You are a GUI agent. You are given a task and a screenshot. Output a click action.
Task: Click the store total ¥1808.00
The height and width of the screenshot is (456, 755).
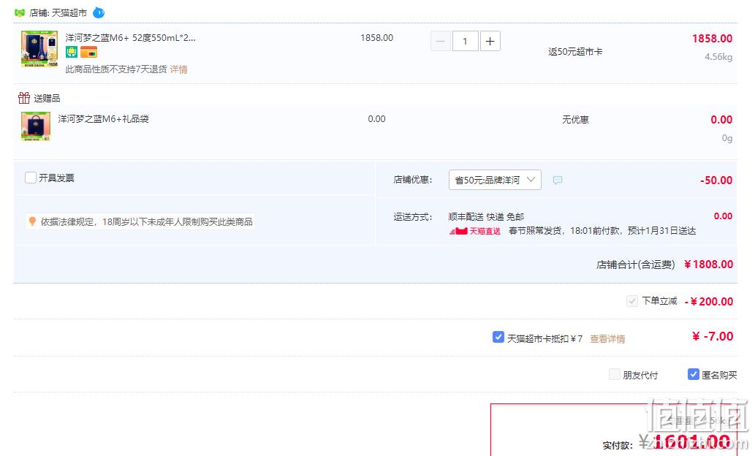tap(708, 265)
